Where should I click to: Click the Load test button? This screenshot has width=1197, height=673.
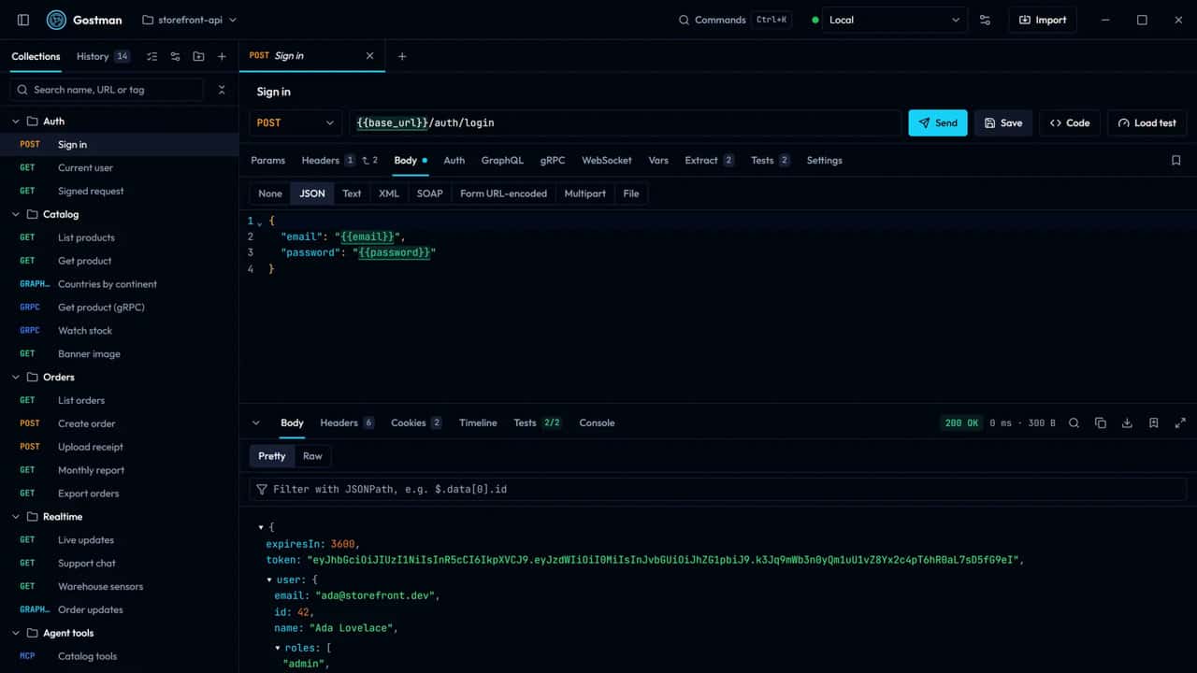pos(1147,122)
